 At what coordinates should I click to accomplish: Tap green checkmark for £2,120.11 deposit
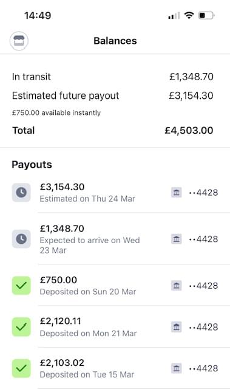(x=21, y=327)
